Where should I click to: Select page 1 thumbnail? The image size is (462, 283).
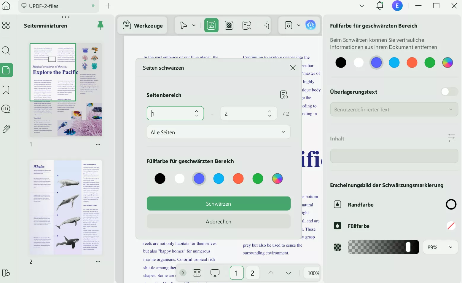[x=66, y=90]
